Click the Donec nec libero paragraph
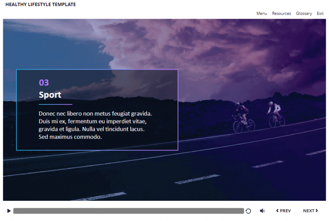 [x=95, y=125]
